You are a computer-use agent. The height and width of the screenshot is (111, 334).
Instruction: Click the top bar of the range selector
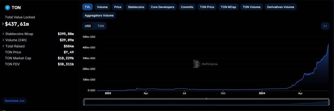(x=206, y=99)
